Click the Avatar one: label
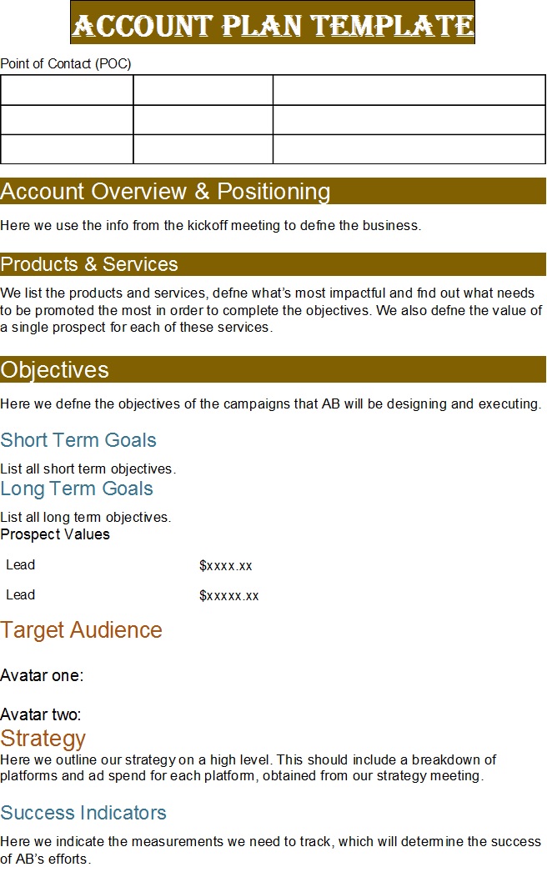Image resolution: width=547 pixels, height=882 pixels. [x=42, y=675]
